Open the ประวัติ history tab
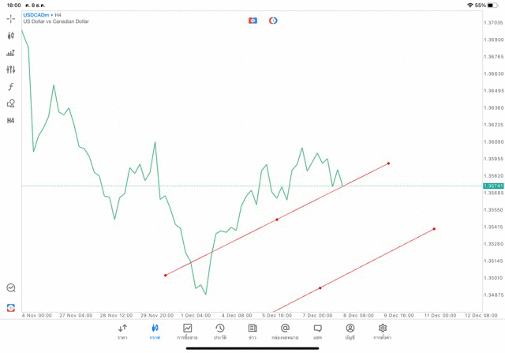The height and width of the screenshot is (353, 505). (219, 332)
